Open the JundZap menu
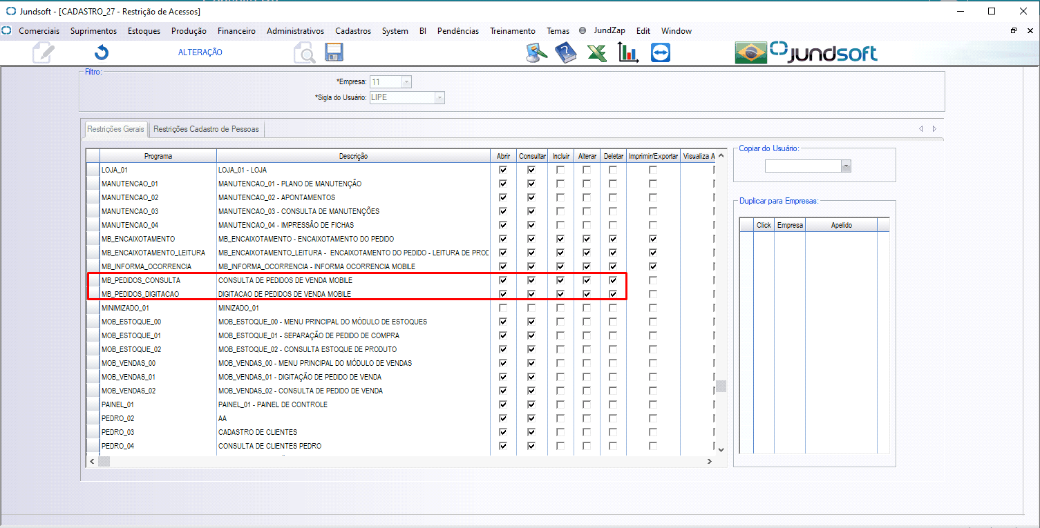Screen dimensions: 1040x528 pos(609,31)
